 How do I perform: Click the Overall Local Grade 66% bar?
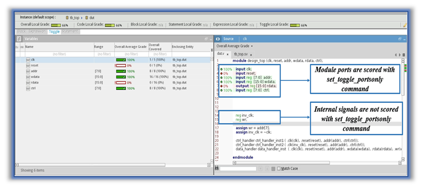pyautogui.click(x=56, y=25)
